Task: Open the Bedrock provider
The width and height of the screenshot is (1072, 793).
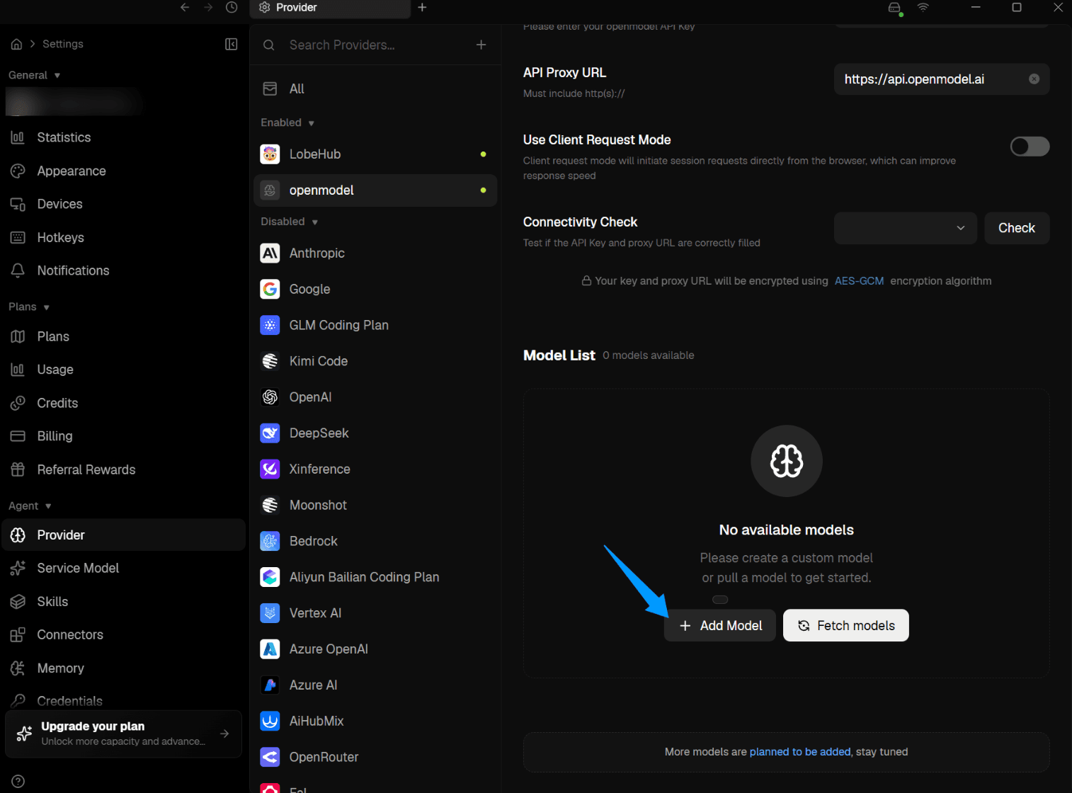Action: (375, 541)
